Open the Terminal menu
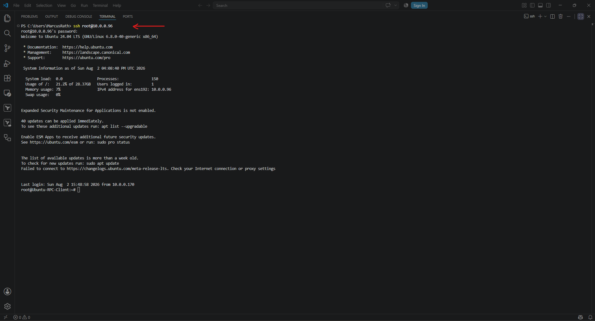The image size is (595, 321). 100,5
